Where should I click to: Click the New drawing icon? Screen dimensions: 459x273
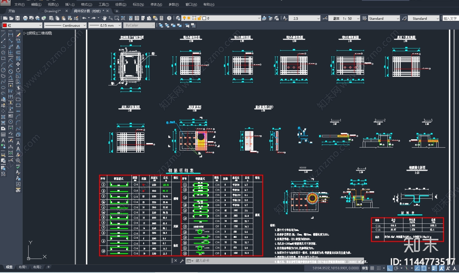click(x=5, y=18)
